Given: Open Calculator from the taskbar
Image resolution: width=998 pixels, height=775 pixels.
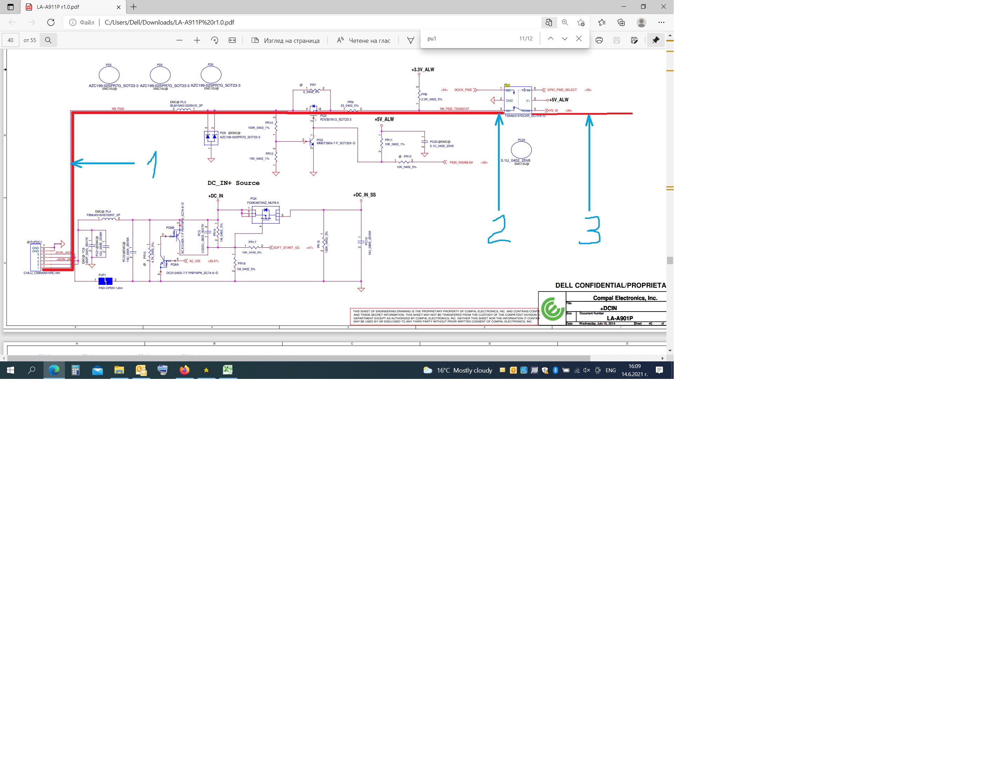Looking at the screenshot, I should (x=76, y=370).
